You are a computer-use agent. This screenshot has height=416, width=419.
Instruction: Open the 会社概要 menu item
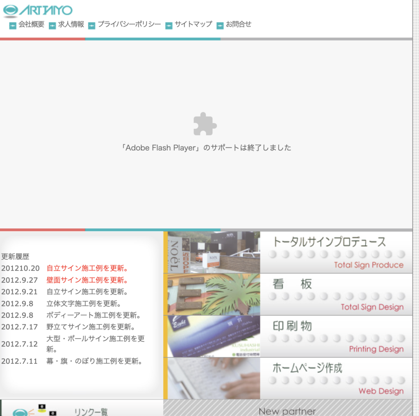(x=32, y=24)
